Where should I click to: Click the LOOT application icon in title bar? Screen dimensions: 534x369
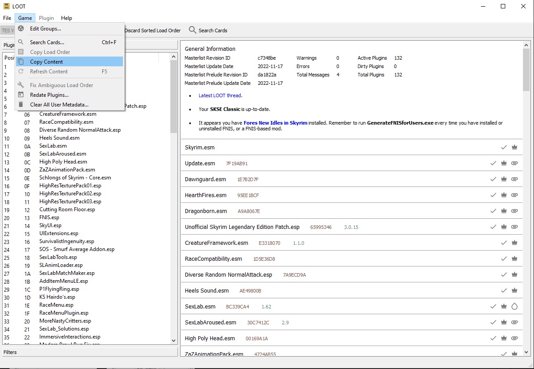pyautogui.click(x=7, y=6)
